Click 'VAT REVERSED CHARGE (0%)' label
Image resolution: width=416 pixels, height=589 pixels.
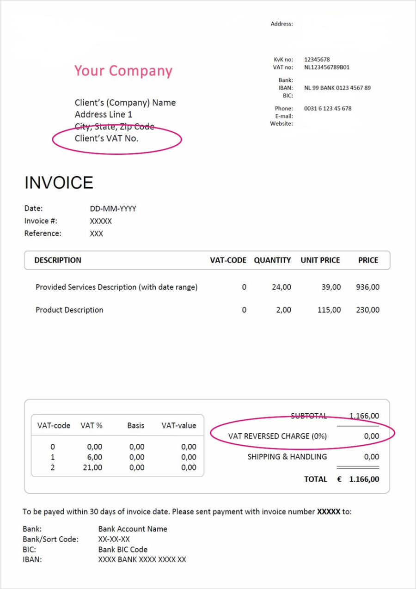tap(277, 436)
